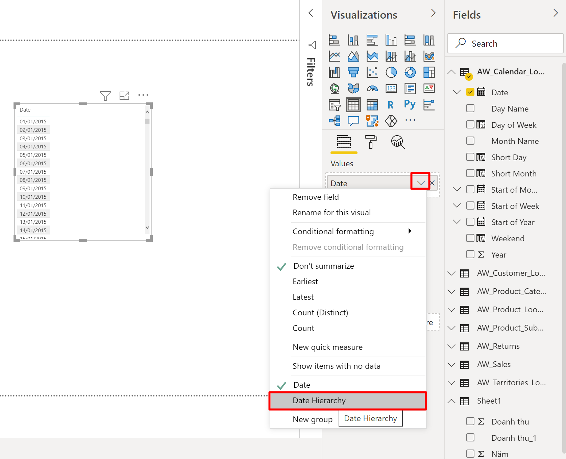Switch to the Analytics magnifier tab
The height and width of the screenshot is (459, 566).
click(398, 142)
